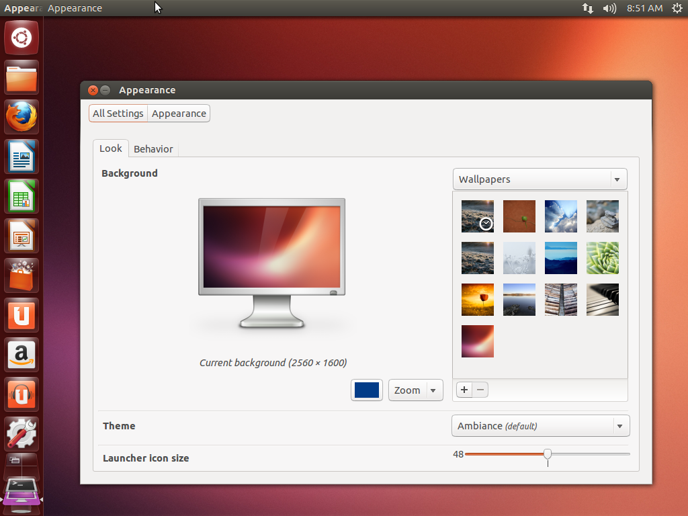The image size is (688, 516).
Task: Open LibreOffice Calc spreadsheet icon
Action: [21, 197]
